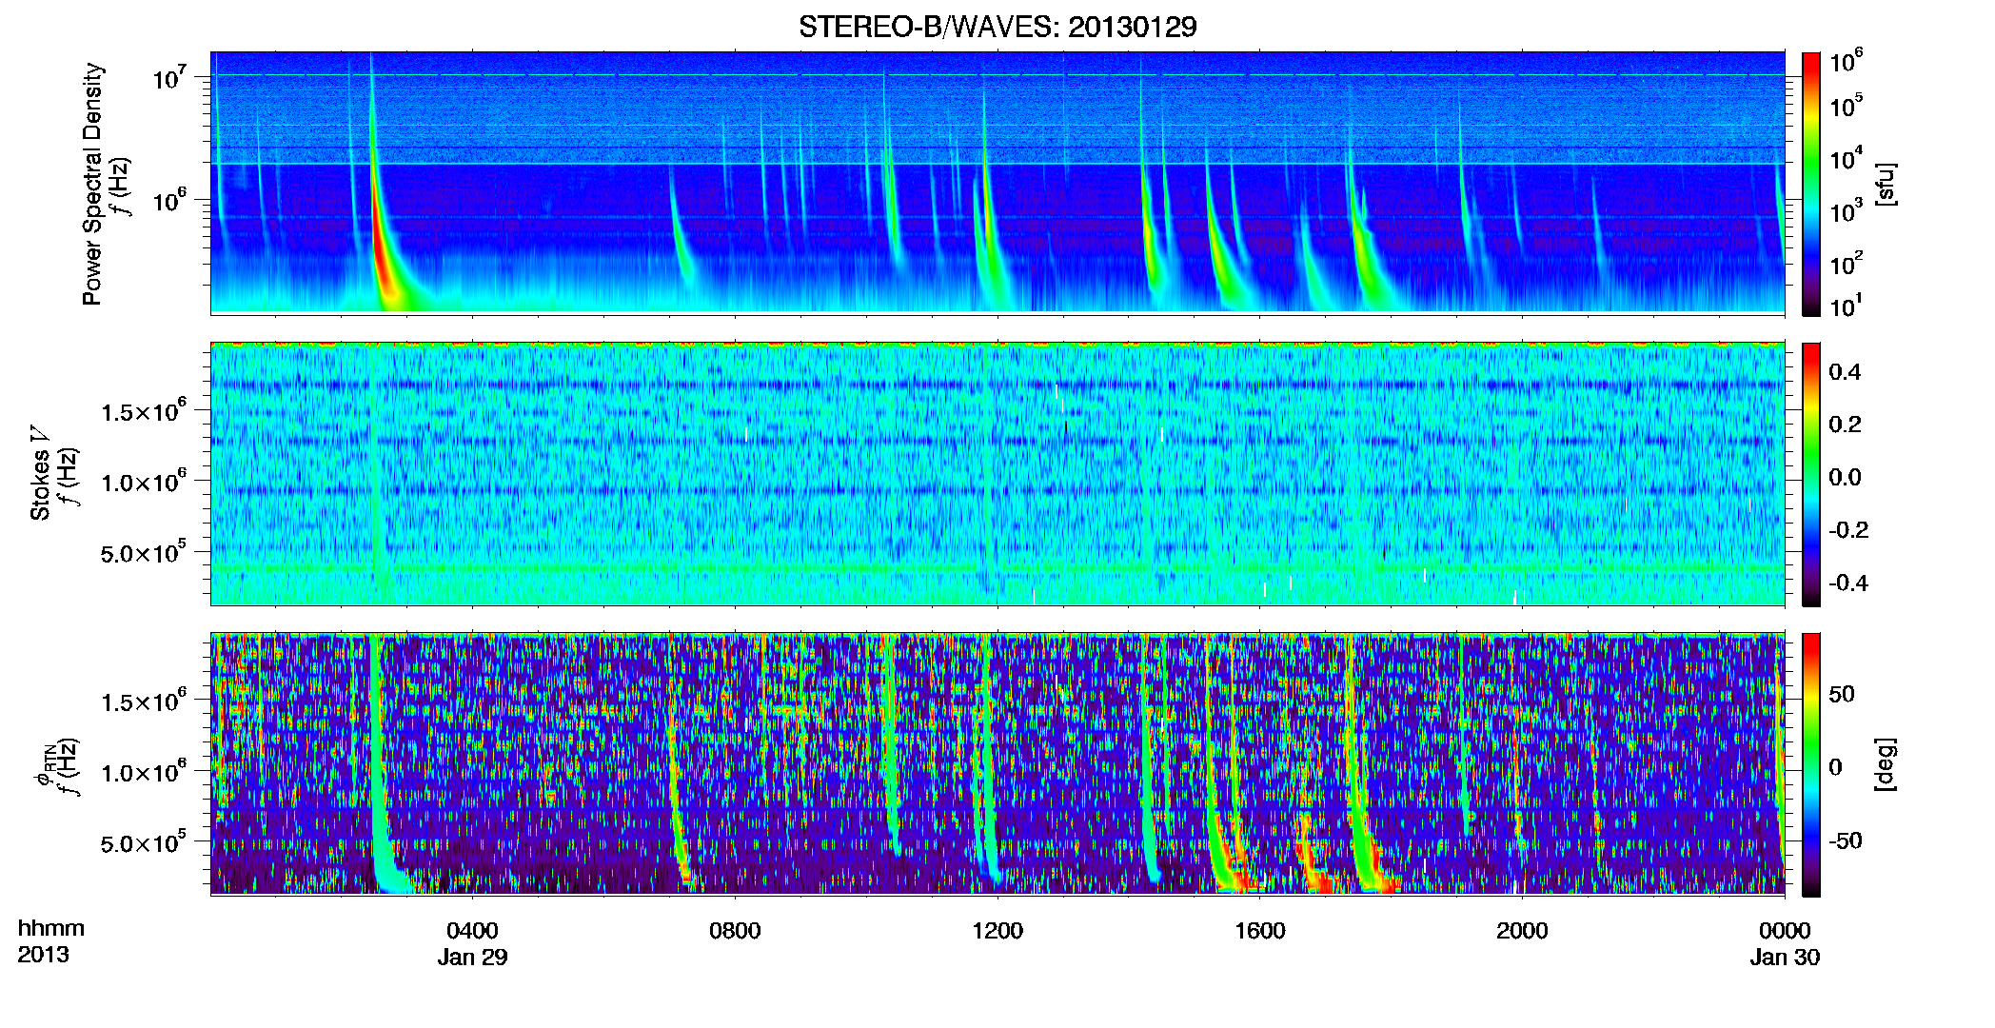Select 5.0×10^5 tick on the Stokes V panel
The height and width of the screenshot is (1028, 1995).
point(143,552)
